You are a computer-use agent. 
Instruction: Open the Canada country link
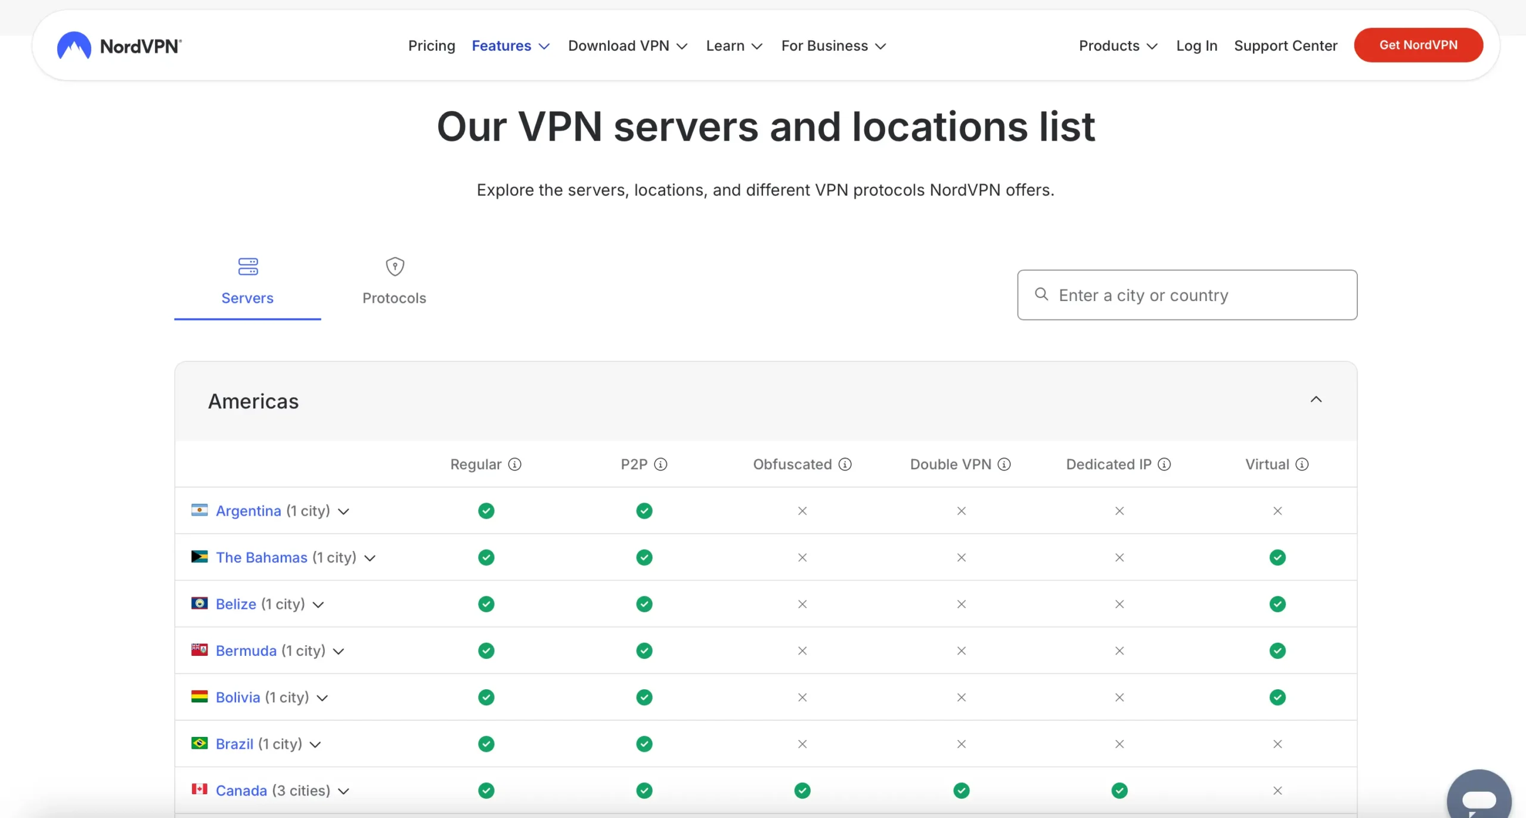tap(241, 791)
